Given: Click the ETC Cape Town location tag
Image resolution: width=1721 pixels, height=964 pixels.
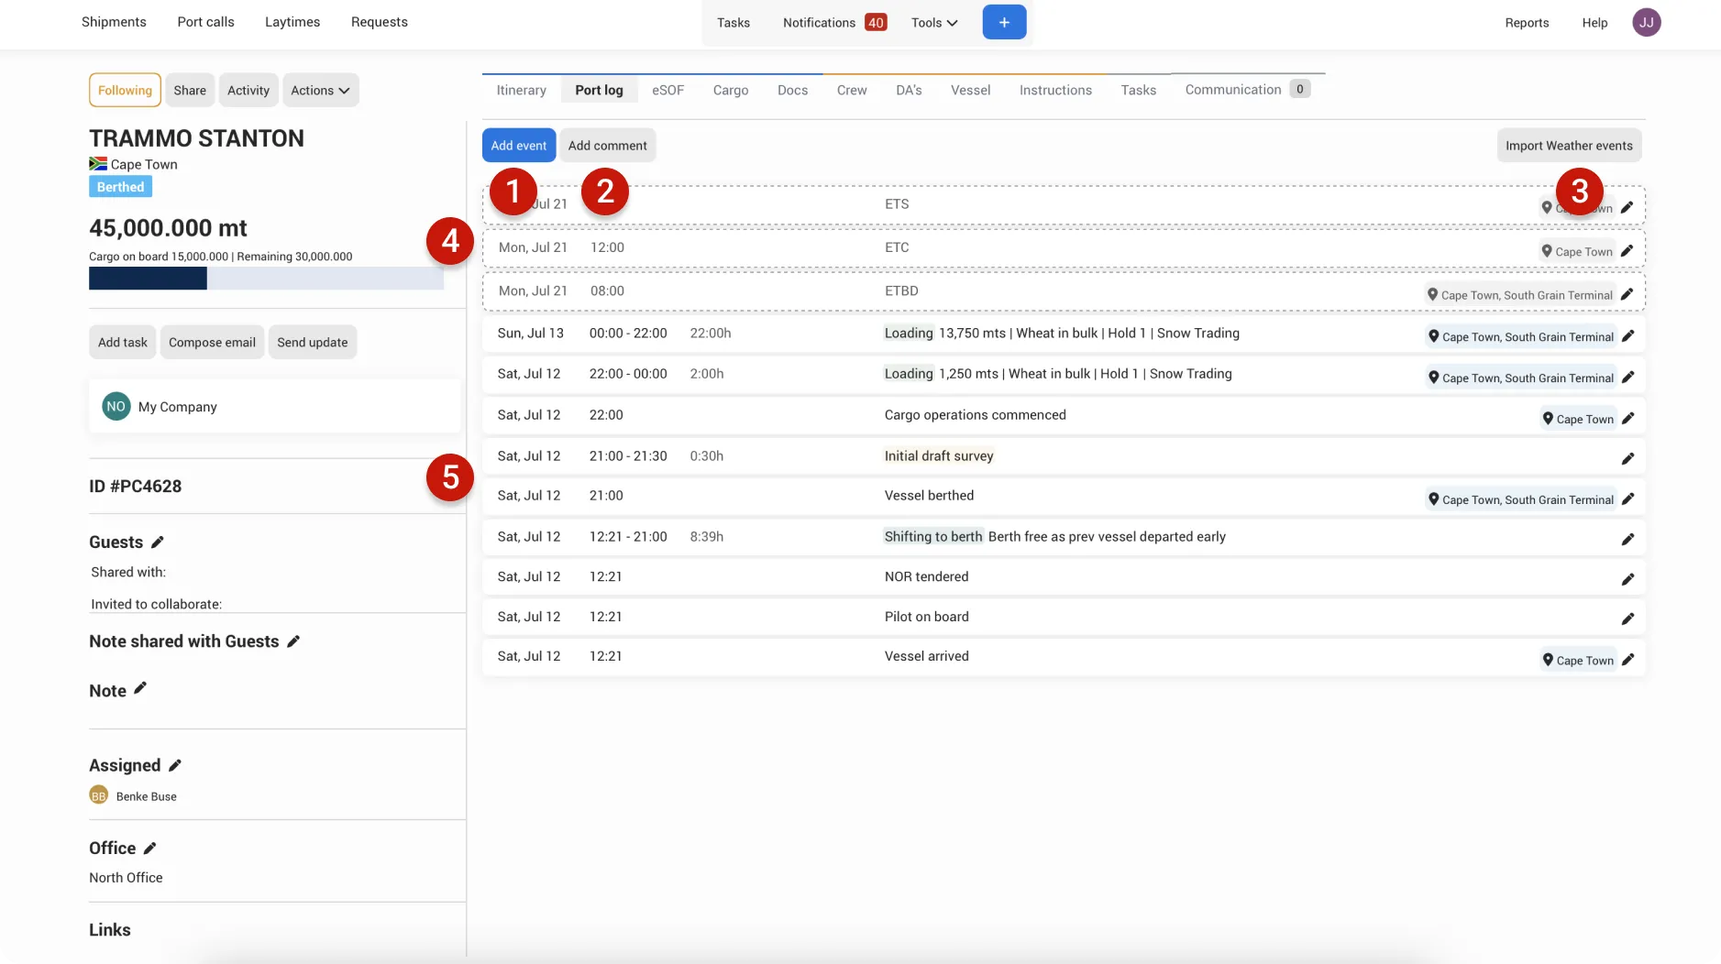Looking at the screenshot, I should tap(1577, 251).
